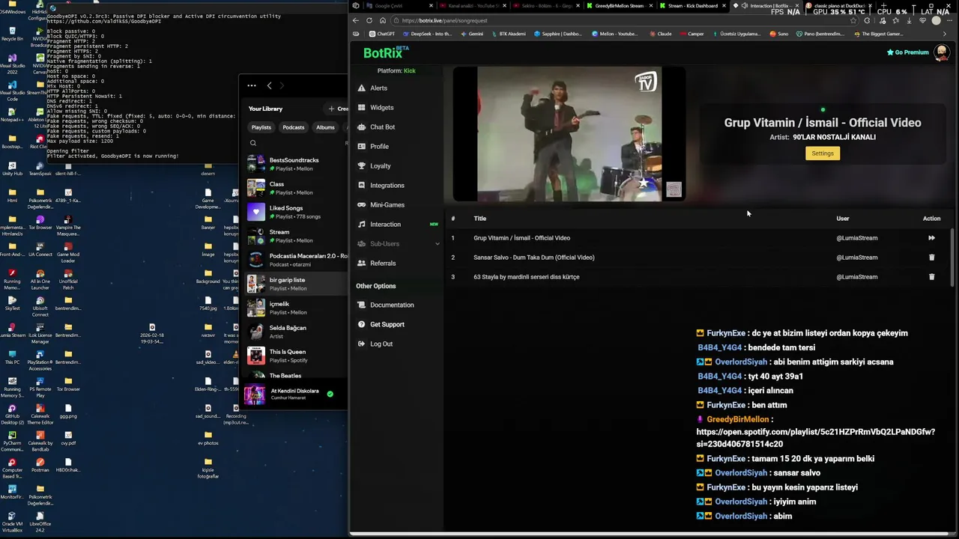The image size is (959, 539).
Task: Open Liked Songs in Spotify
Action: (x=297, y=212)
